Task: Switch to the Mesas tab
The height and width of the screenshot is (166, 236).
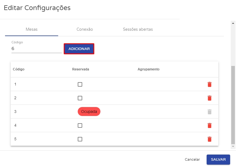Action: click(32, 29)
